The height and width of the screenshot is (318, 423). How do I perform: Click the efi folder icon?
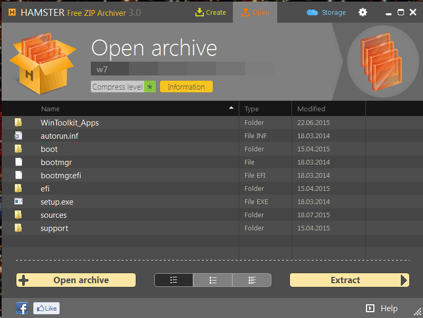click(x=18, y=188)
